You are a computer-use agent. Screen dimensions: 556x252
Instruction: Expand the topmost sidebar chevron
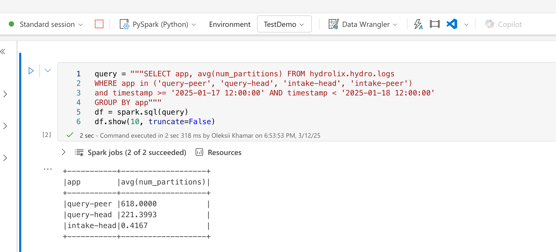[x=5, y=94]
